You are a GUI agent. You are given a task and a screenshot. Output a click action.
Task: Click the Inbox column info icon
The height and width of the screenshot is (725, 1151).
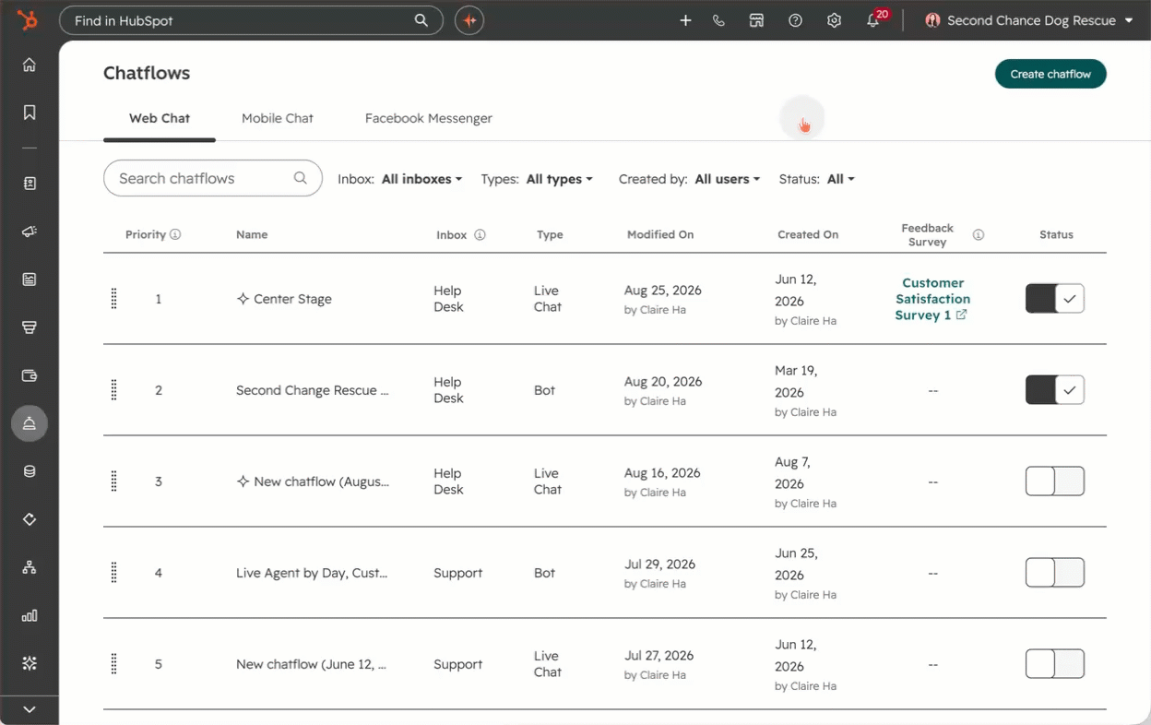tap(480, 235)
